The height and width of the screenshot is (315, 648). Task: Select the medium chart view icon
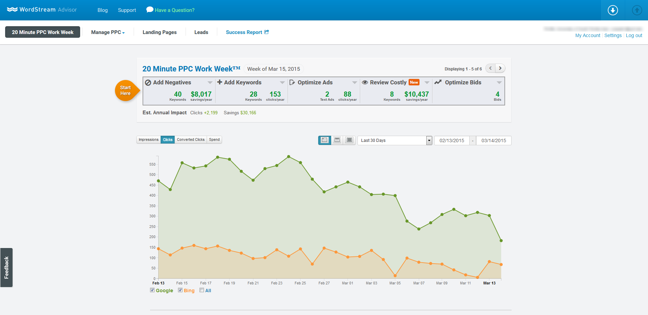(x=337, y=140)
